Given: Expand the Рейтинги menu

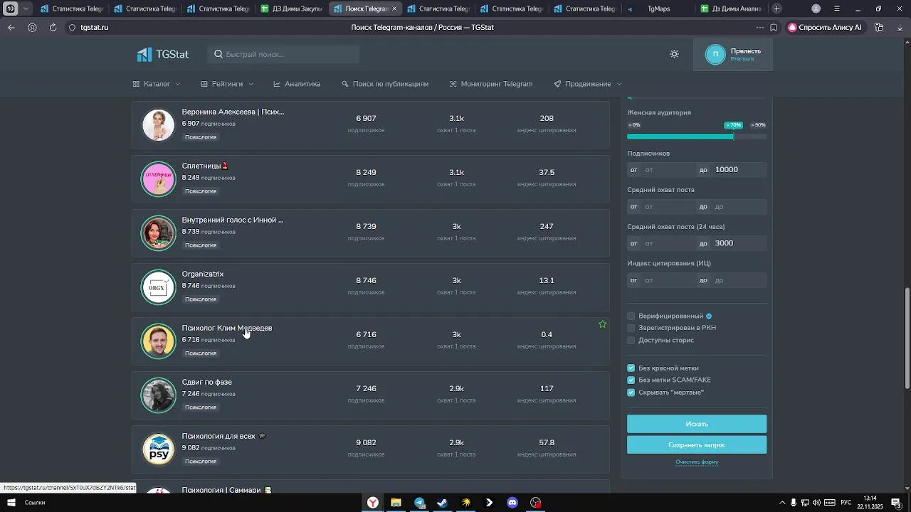Looking at the screenshot, I should 227,84.
